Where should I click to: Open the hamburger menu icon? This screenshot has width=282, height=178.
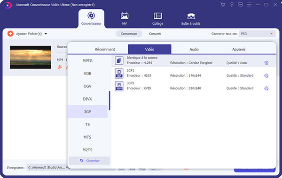(x=249, y=5)
